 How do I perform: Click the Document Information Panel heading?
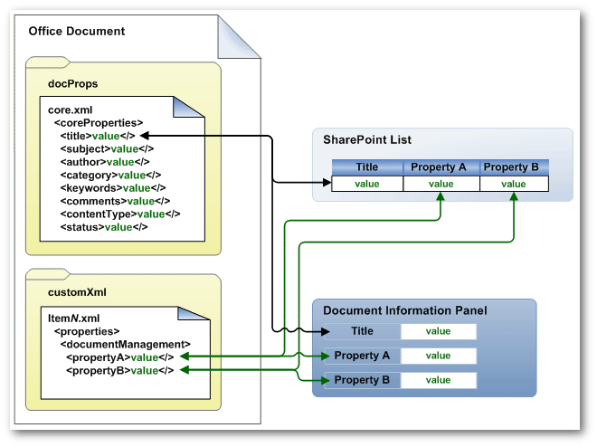[404, 310]
